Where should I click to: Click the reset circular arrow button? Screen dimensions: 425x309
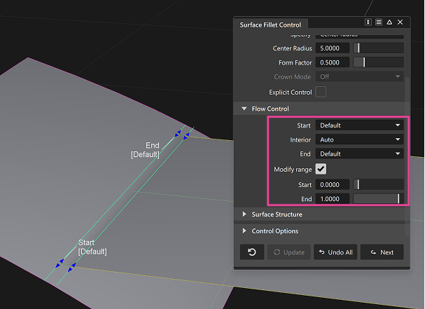pos(252,252)
